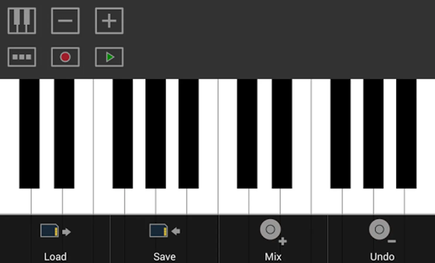Tap the Load label in bottom bar
Image resolution: width=435 pixels, height=263 pixels.
click(55, 257)
